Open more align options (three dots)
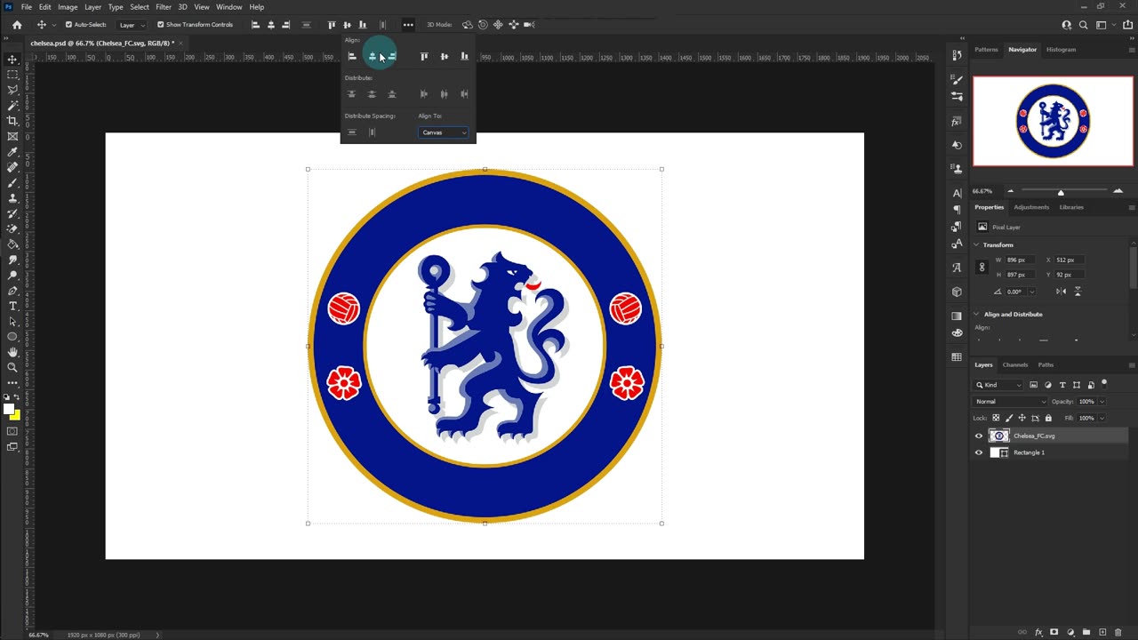The height and width of the screenshot is (640, 1138). [x=407, y=25]
